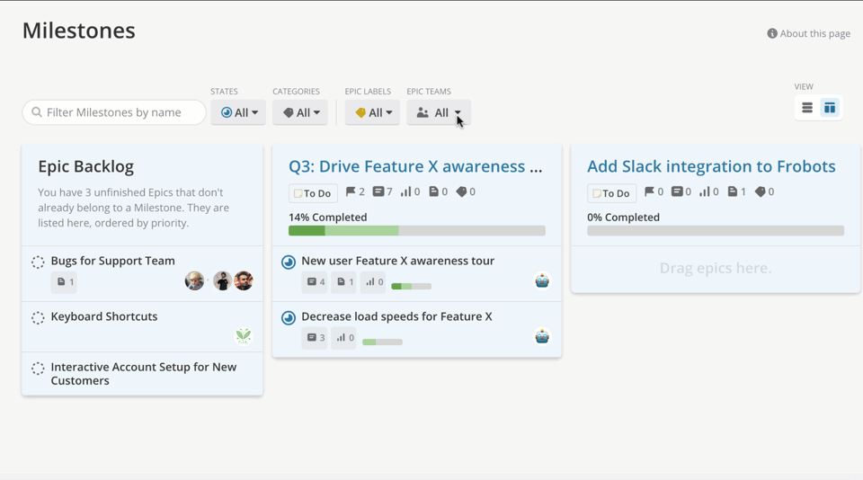
Task: Click the robot avatar on New user tour epic
Action: pos(542,280)
